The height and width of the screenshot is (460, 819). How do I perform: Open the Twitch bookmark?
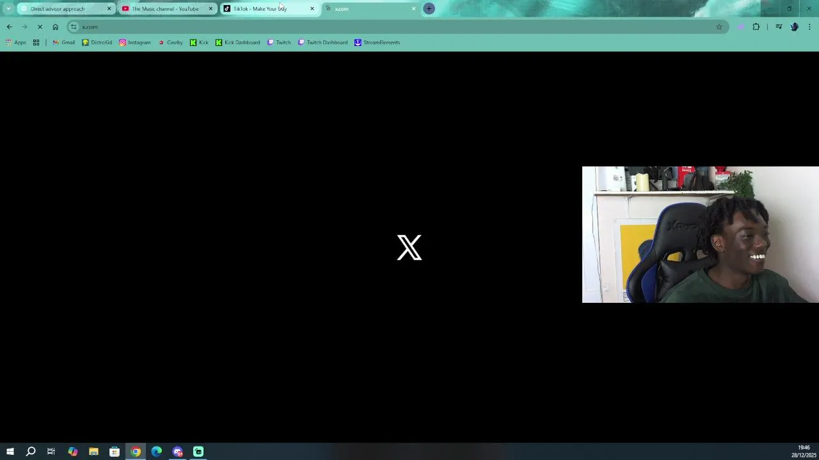[279, 42]
